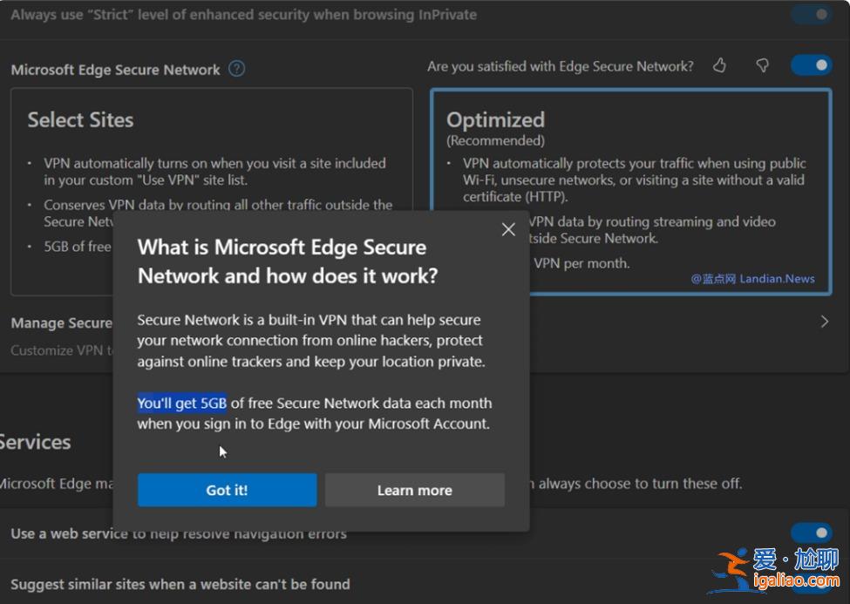Open the Secure Network question mark help icon
The height and width of the screenshot is (604, 850).
coord(235,69)
